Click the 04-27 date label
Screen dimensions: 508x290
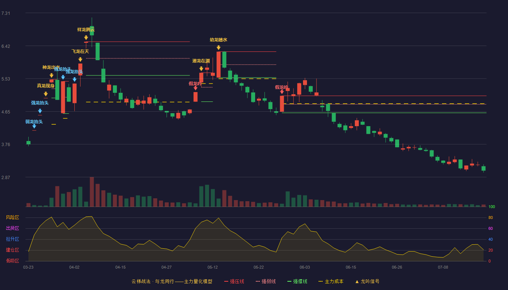(x=167, y=267)
